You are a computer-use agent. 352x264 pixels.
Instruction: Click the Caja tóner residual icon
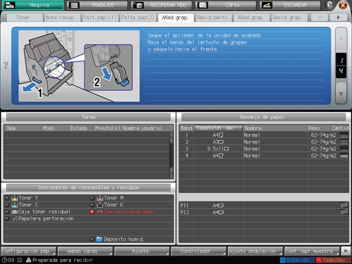click(x=14, y=212)
